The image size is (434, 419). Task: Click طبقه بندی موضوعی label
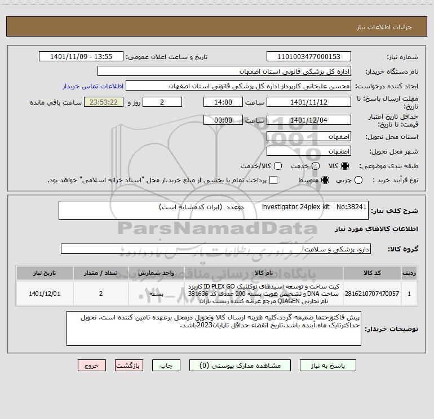pyautogui.click(x=389, y=166)
